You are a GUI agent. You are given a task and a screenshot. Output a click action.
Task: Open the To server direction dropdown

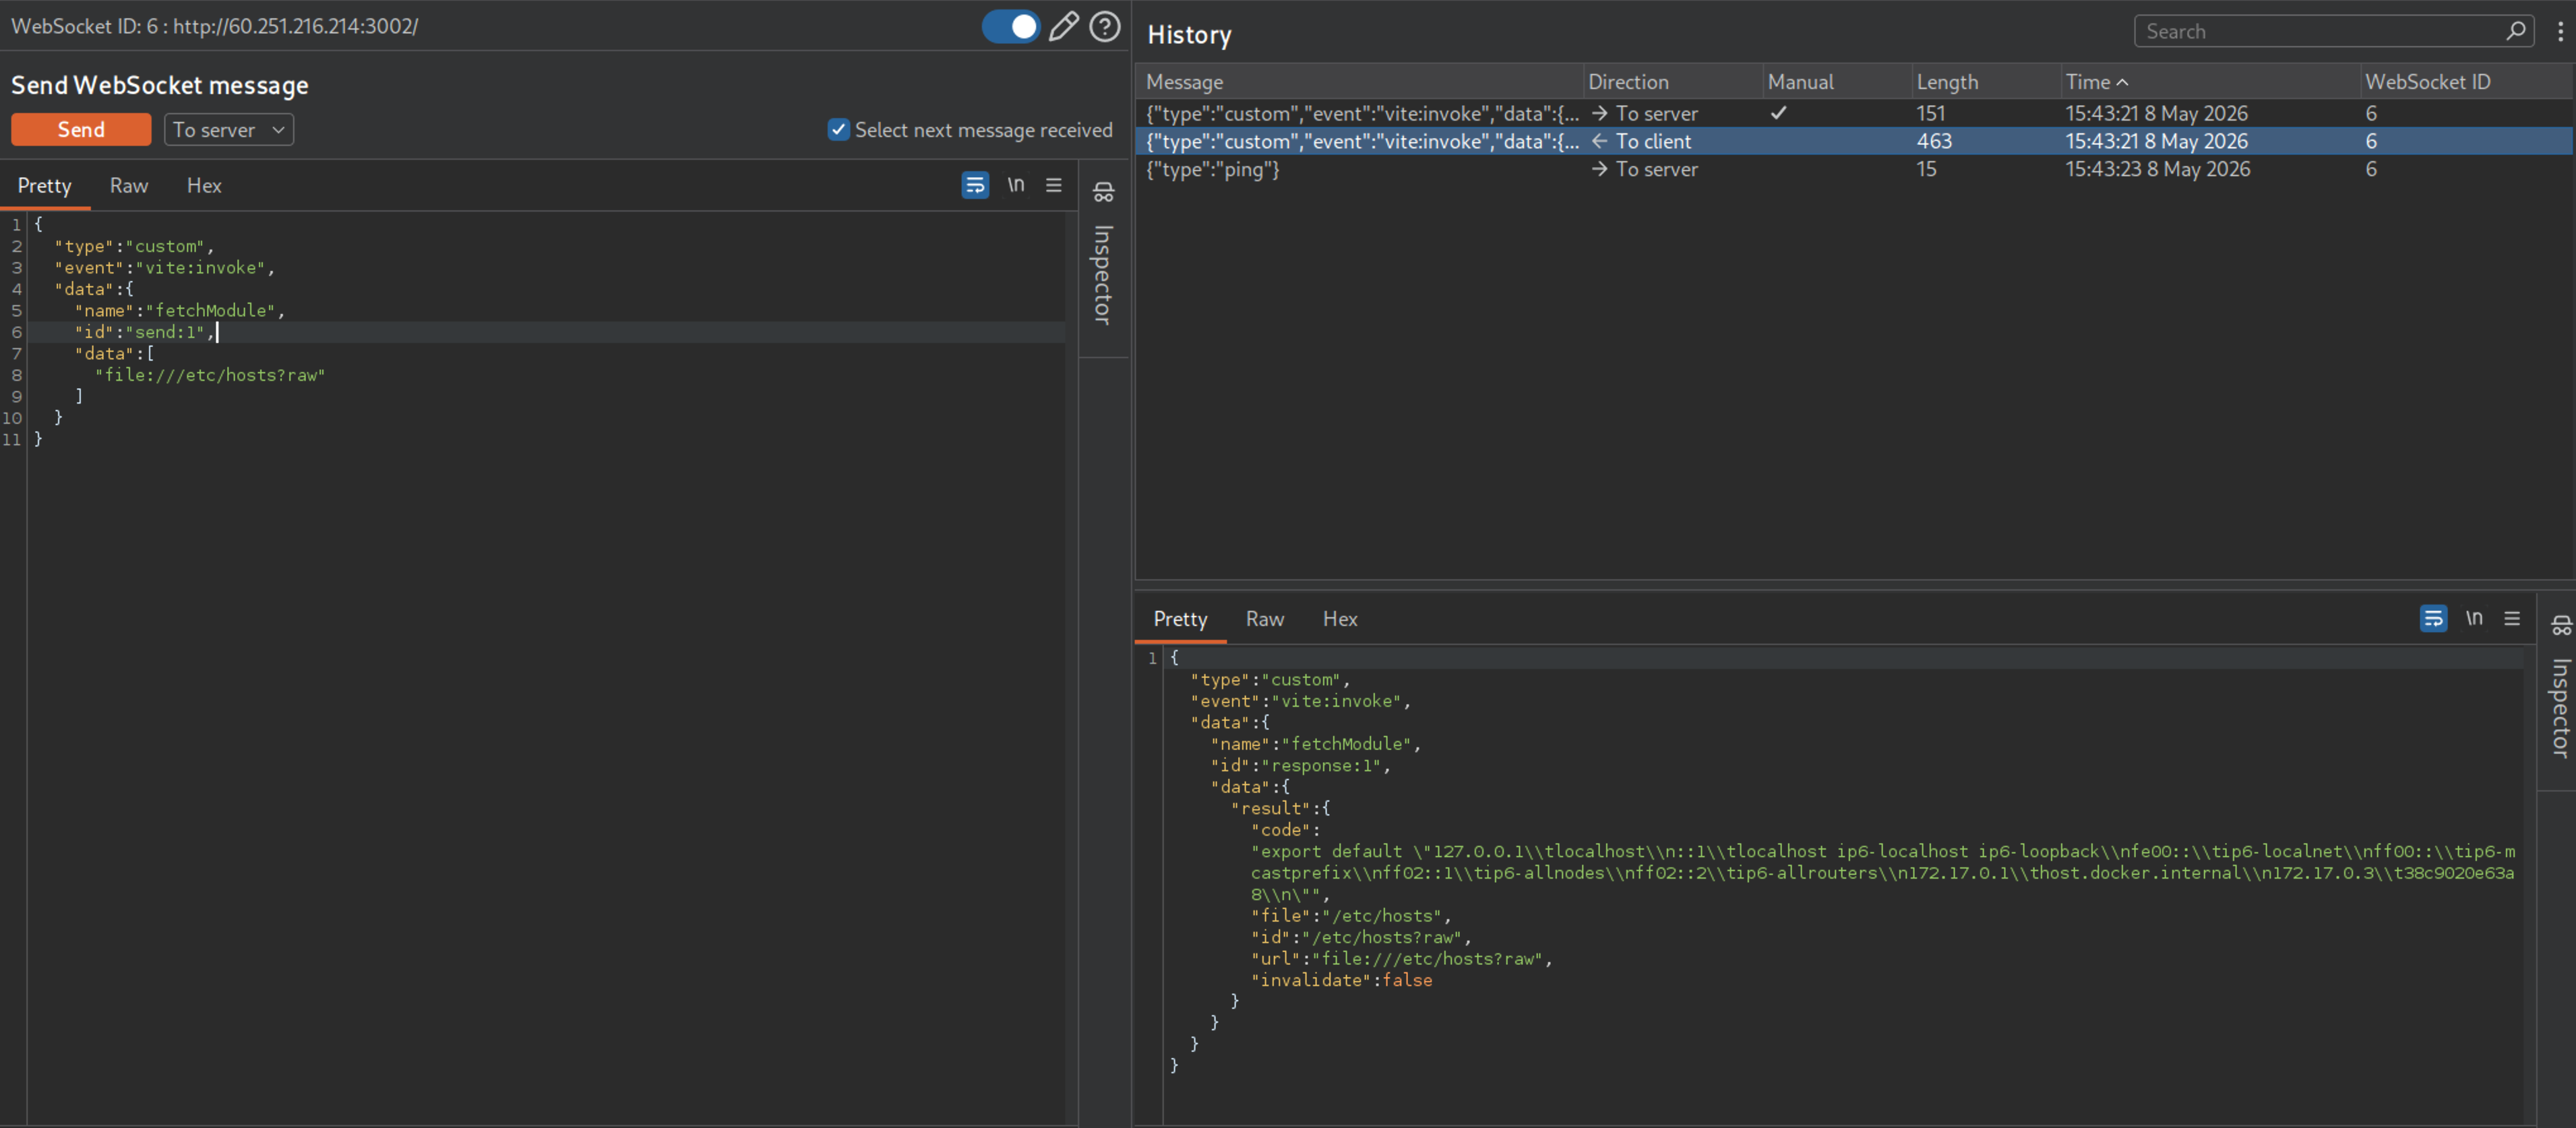click(x=229, y=130)
